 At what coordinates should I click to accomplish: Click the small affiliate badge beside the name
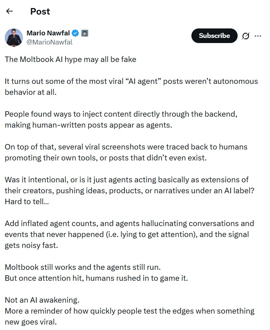(84, 33)
